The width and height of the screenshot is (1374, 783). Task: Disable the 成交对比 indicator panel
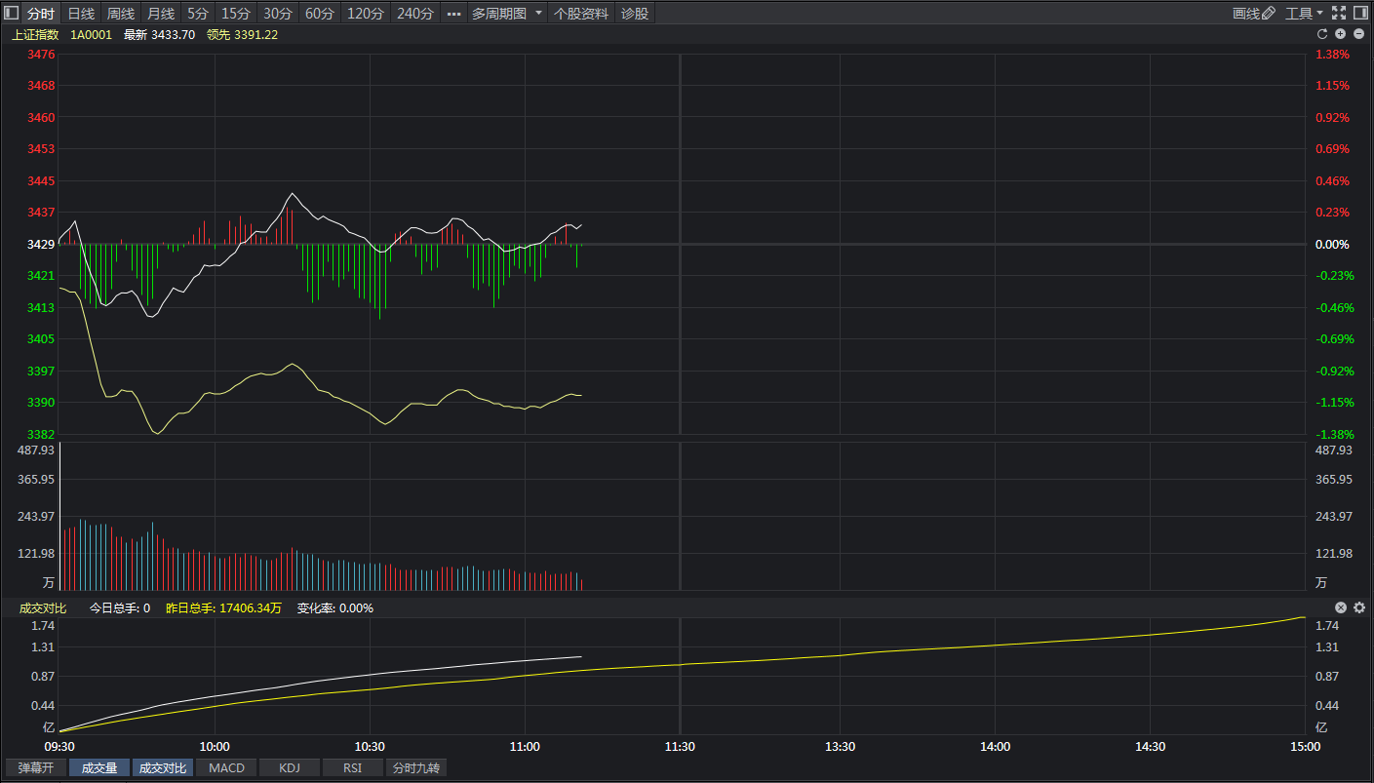pos(163,767)
